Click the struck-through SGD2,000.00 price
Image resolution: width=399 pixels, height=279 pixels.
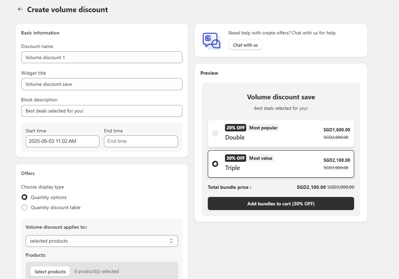click(x=336, y=137)
